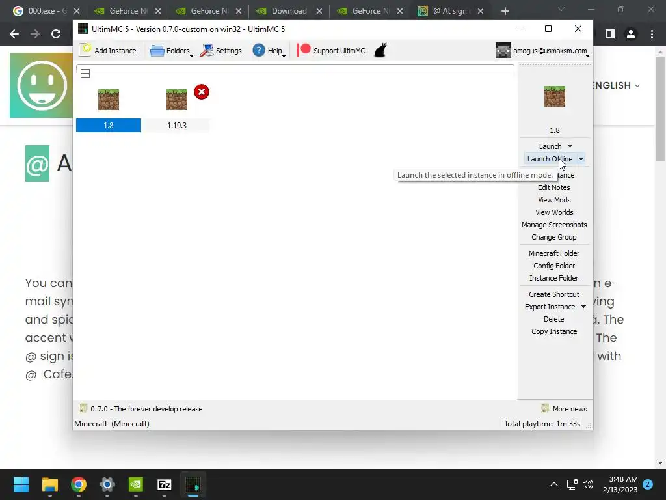The height and width of the screenshot is (500, 666).
Task: Click the 1.19.3 instance name label
Action: 177,126
